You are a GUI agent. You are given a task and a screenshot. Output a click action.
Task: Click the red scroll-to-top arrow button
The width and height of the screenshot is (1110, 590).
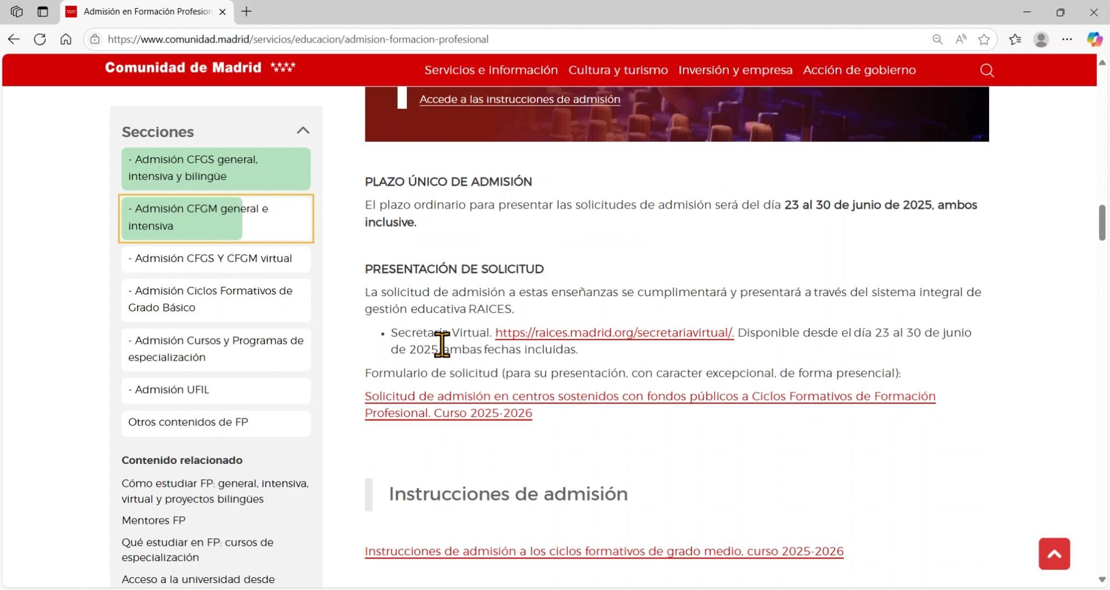[1054, 553]
